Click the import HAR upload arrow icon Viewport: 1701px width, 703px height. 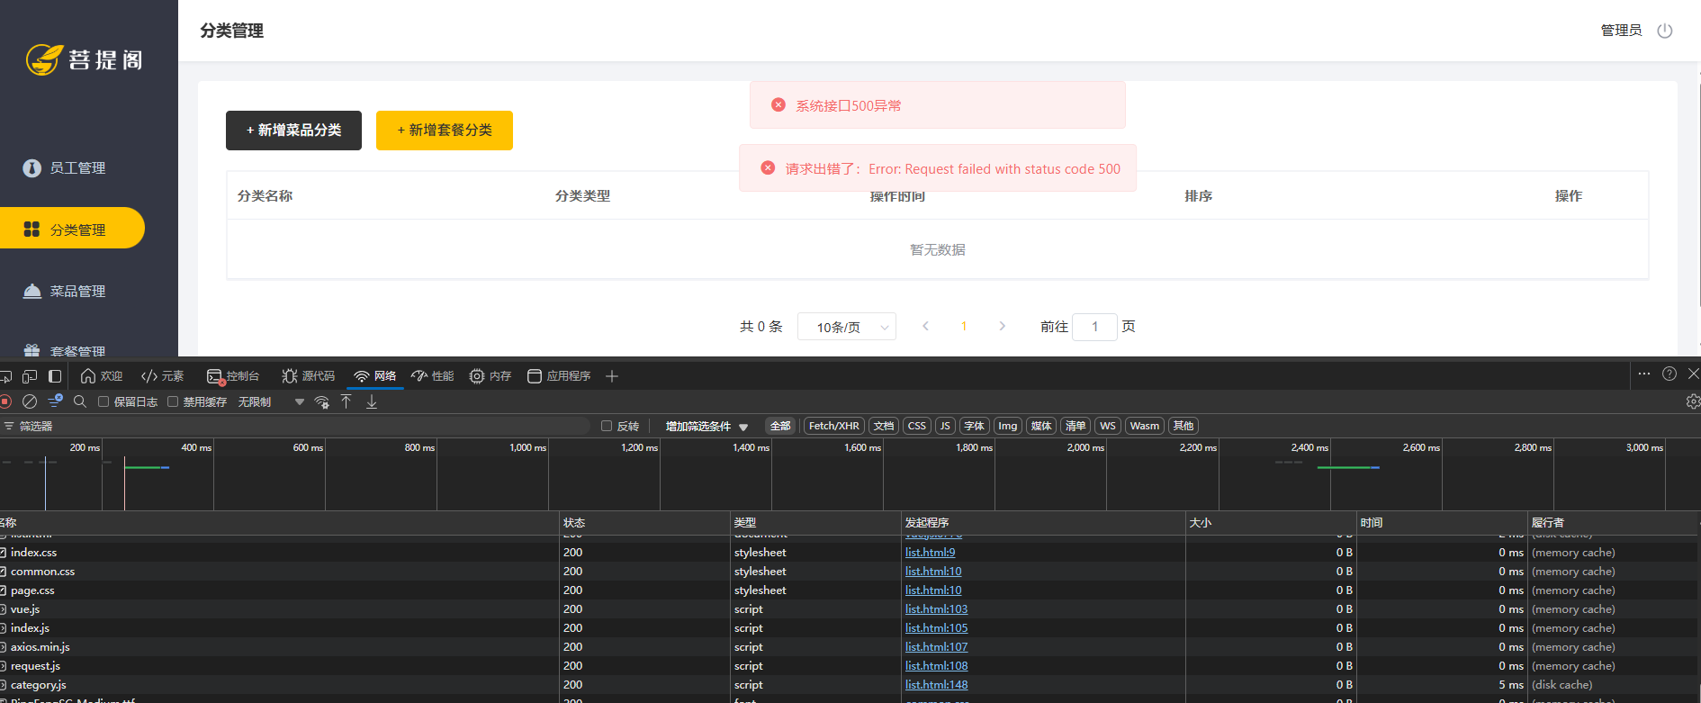(x=346, y=401)
